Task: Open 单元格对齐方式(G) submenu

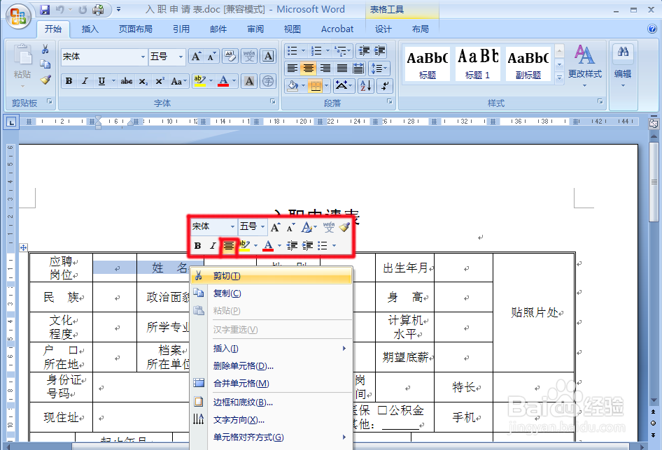Action: (x=271, y=437)
